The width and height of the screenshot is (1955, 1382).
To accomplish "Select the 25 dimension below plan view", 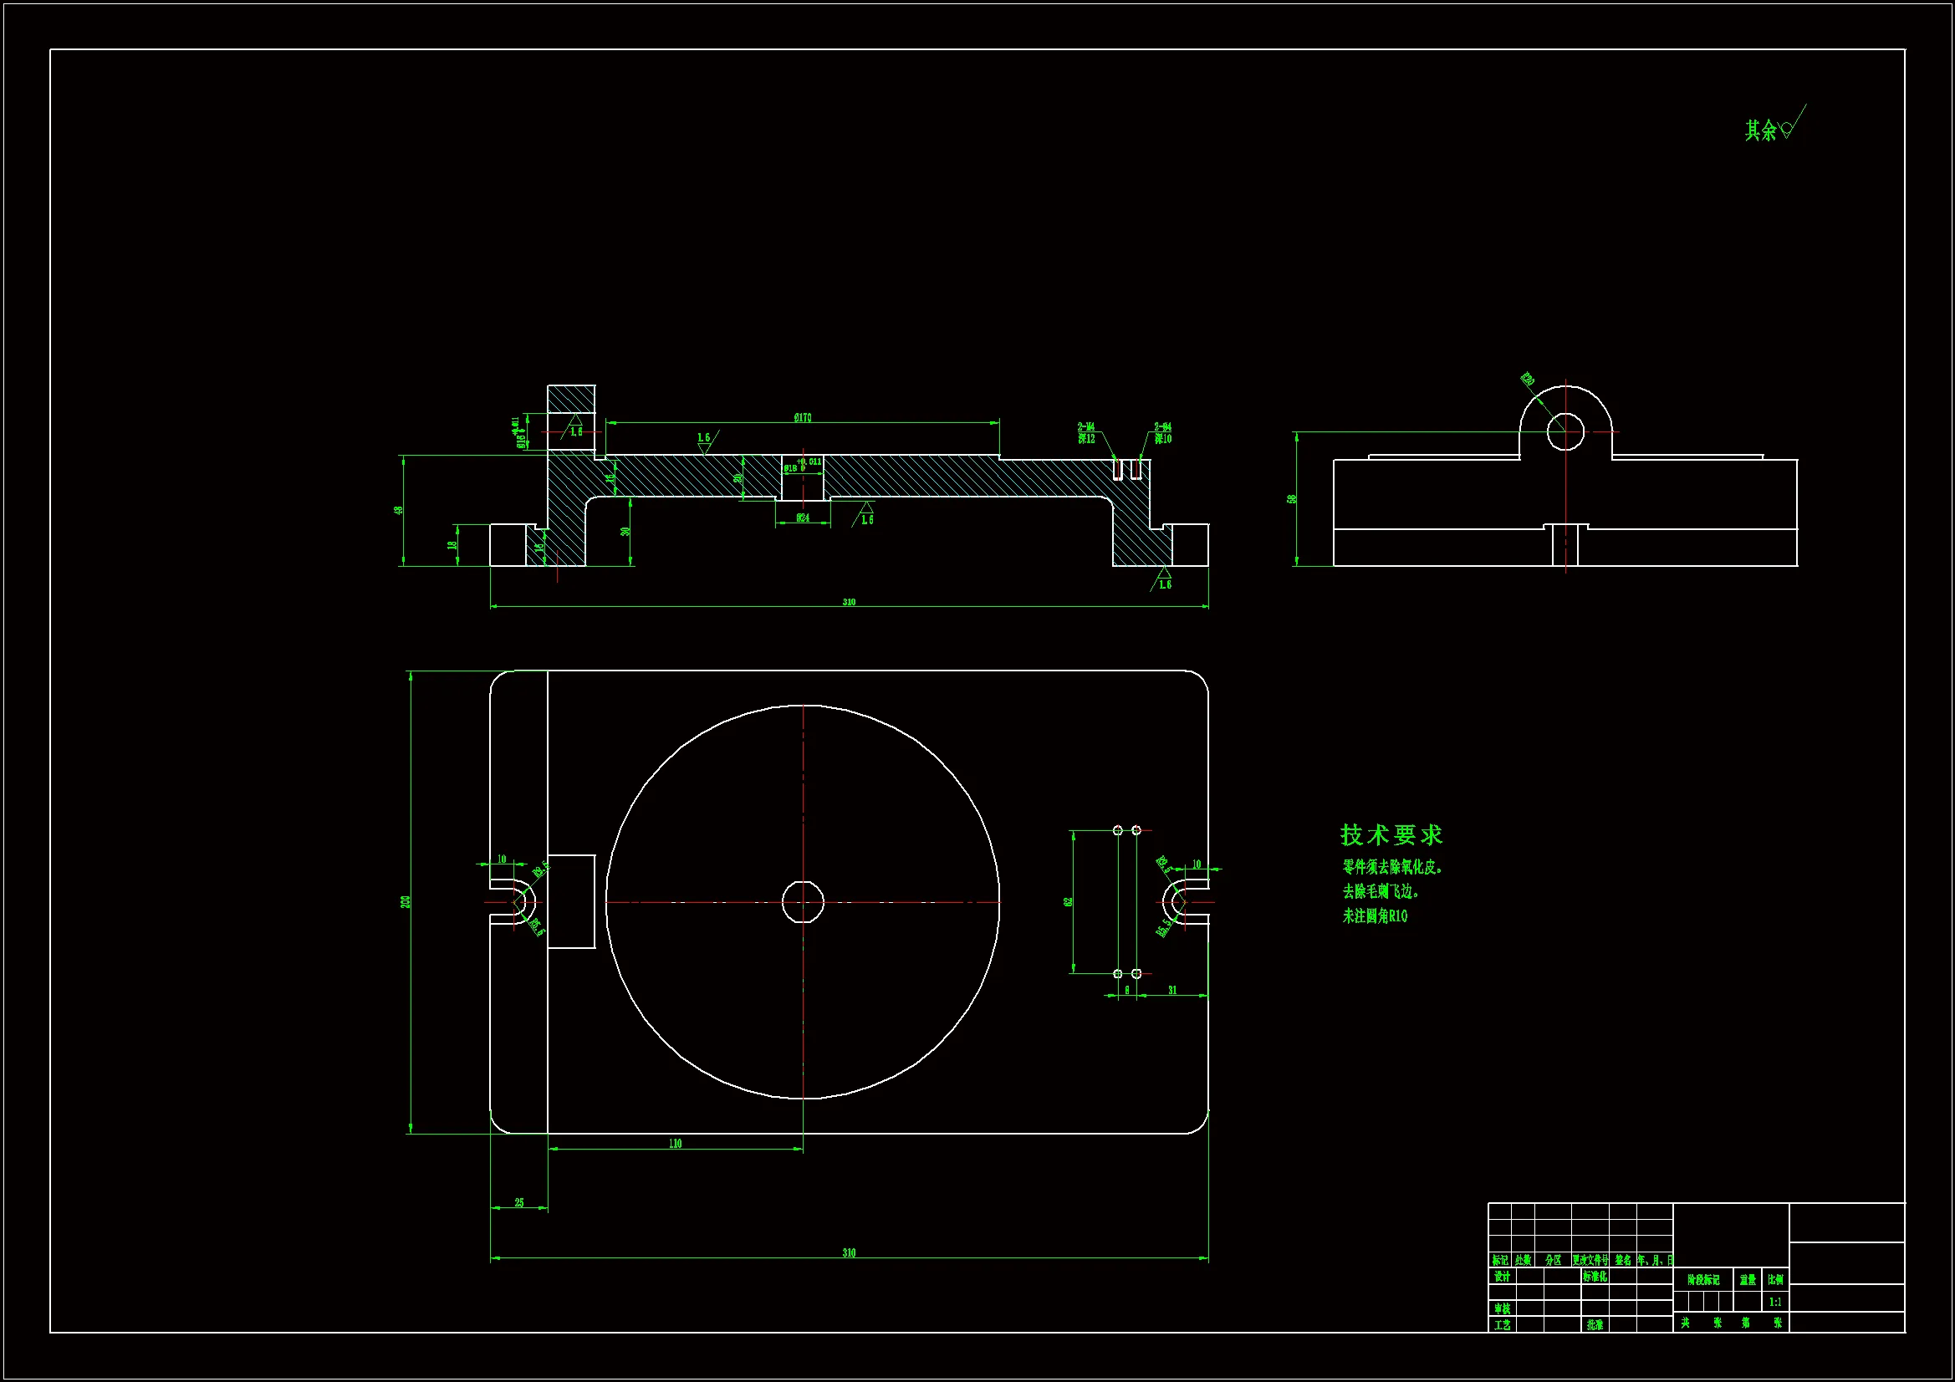I will pyautogui.click(x=519, y=1203).
